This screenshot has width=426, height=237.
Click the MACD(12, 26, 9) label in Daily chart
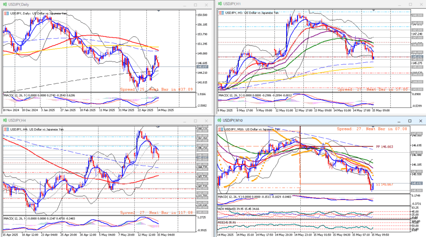point(39,95)
